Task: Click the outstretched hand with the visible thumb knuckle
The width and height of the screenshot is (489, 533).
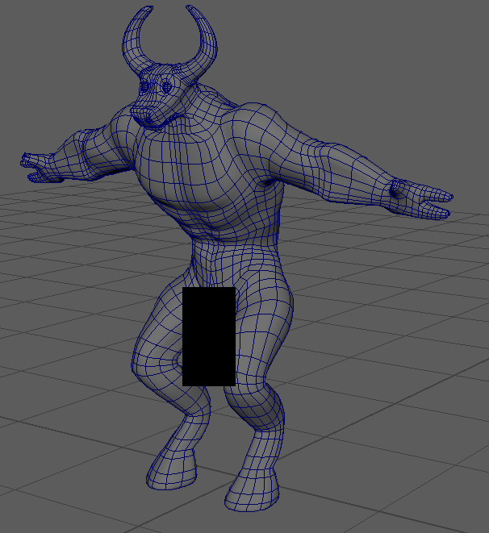Action: (x=420, y=200)
